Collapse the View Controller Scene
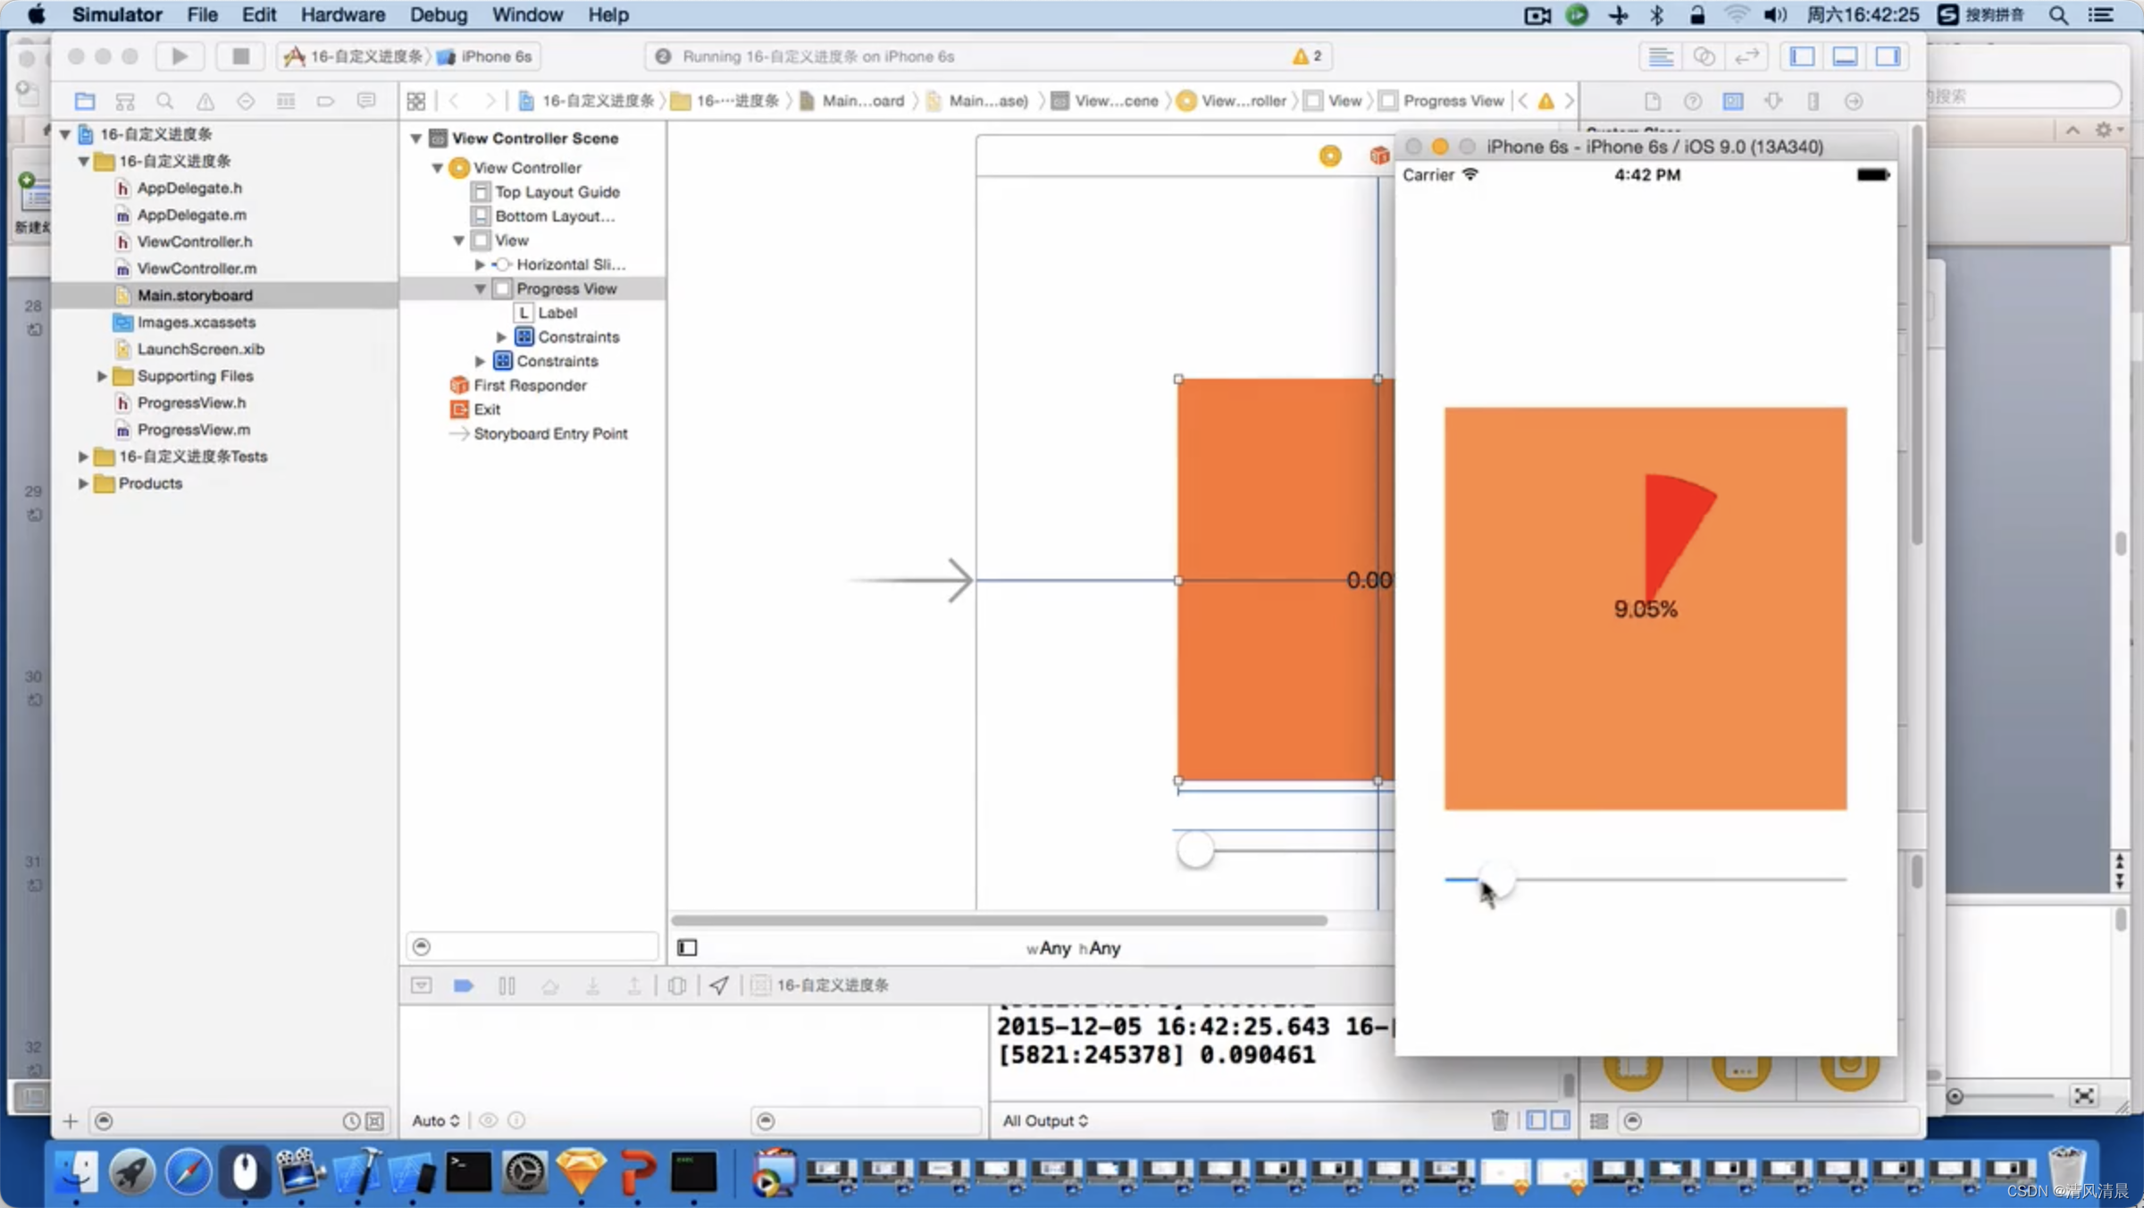The image size is (2144, 1208). 416,138
